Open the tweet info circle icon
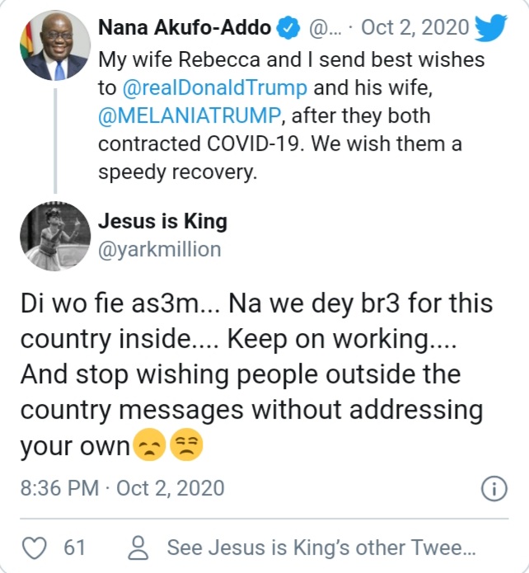529x573 pixels. point(493,488)
